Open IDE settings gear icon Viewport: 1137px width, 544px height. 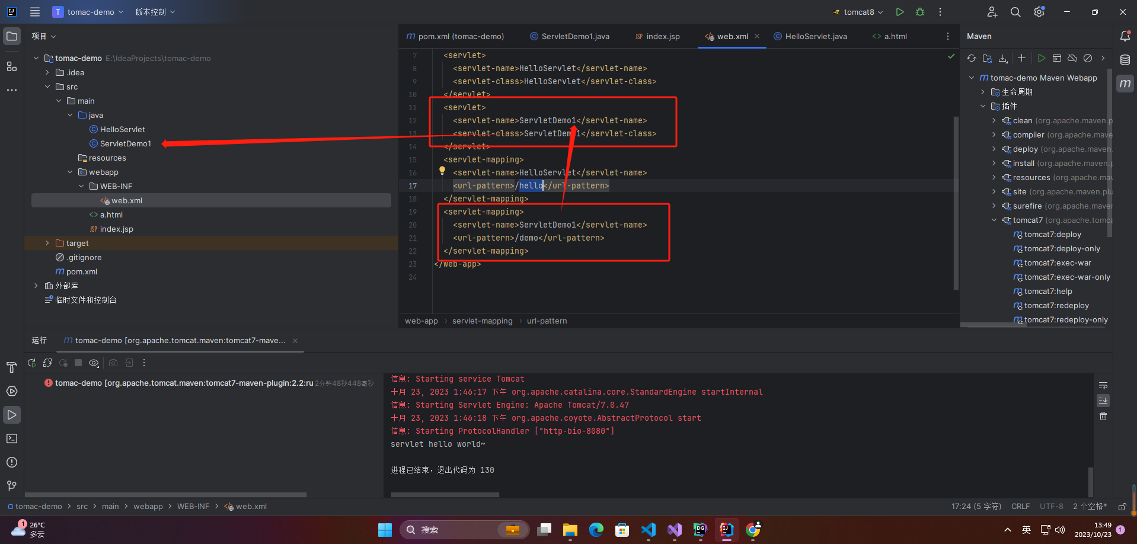coord(1039,12)
